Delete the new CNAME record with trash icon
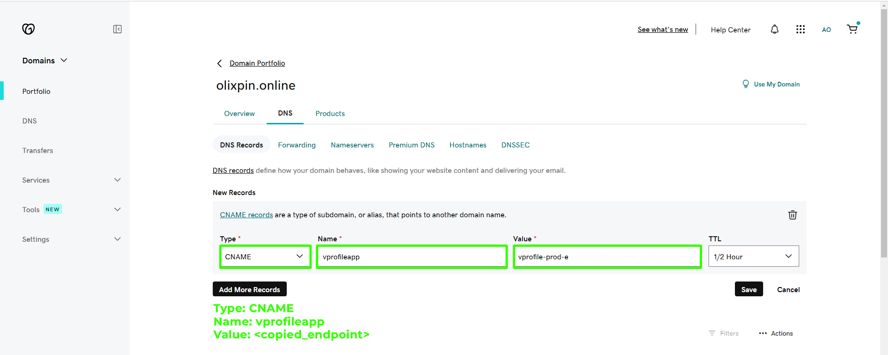Viewport: 888px width, 355px height. point(793,215)
